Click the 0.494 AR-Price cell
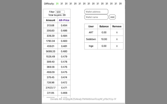The width and height of the screenshot is (167, 104). pos(64,25)
